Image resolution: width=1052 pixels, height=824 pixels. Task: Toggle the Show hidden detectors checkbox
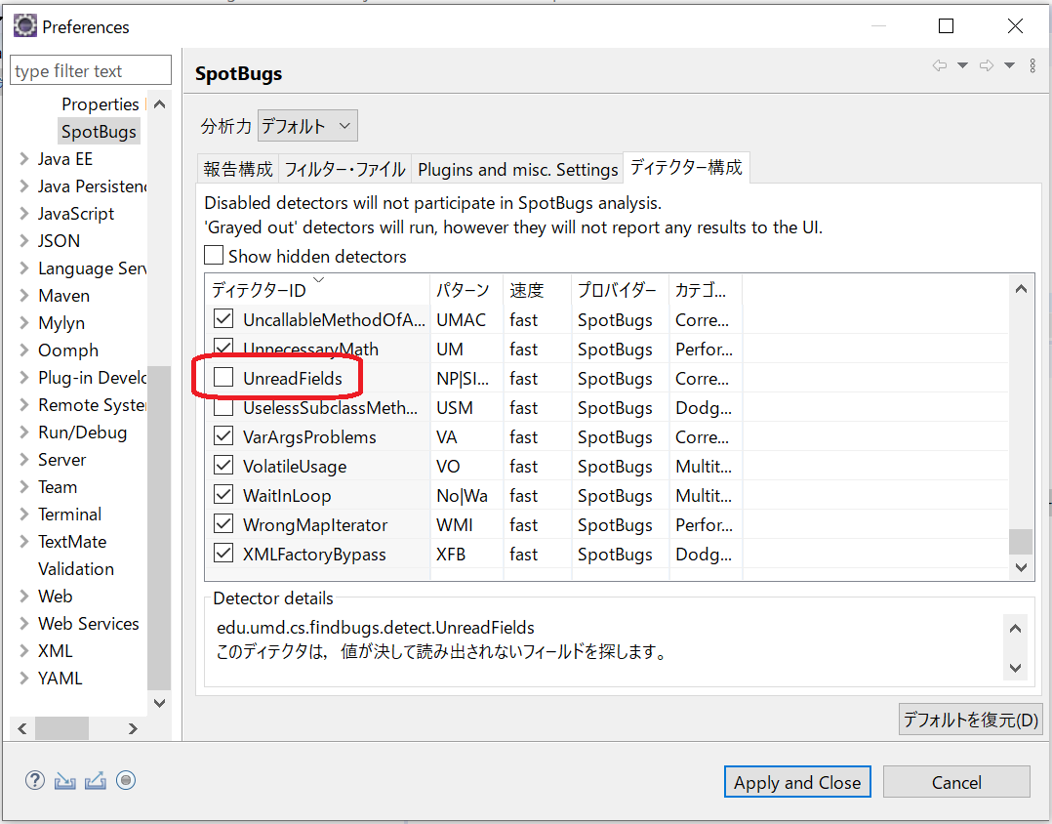(x=212, y=255)
